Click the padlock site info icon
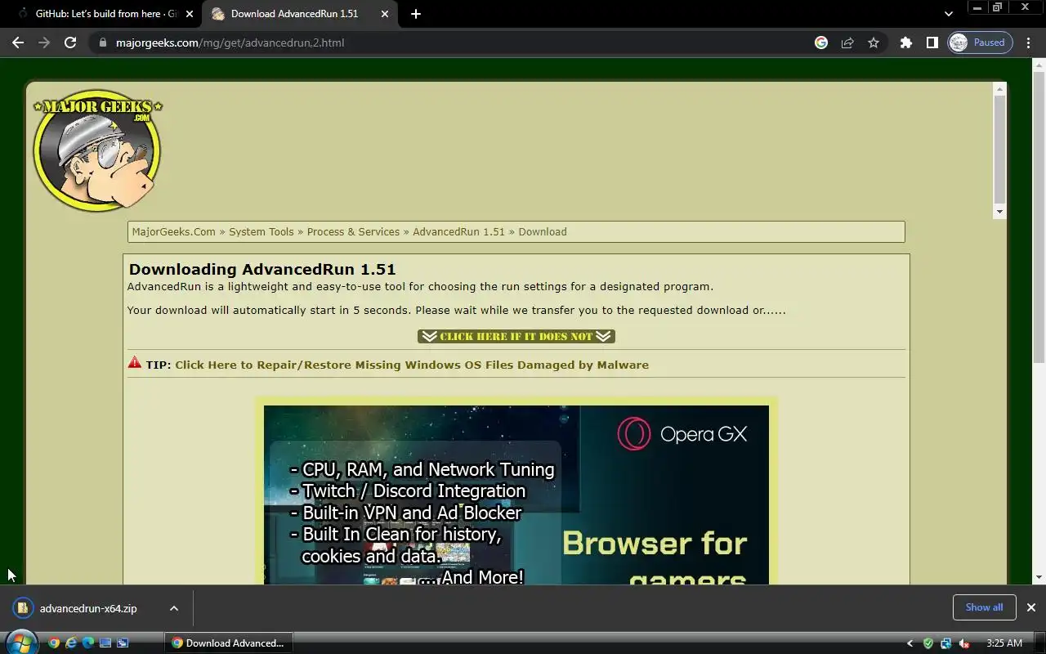1046x654 pixels. coord(102,43)
